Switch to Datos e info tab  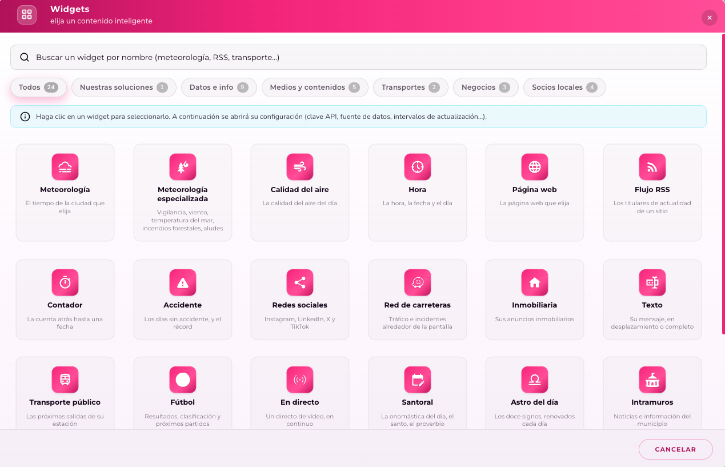click(219, 87)
